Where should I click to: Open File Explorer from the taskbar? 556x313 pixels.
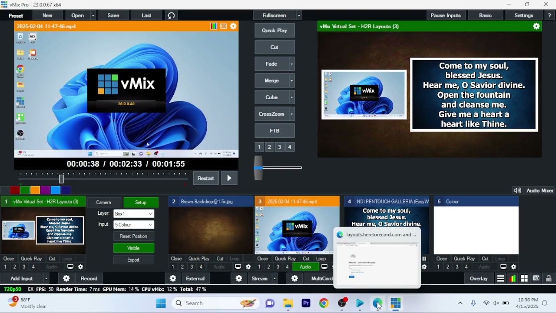(x=288, y=303)
